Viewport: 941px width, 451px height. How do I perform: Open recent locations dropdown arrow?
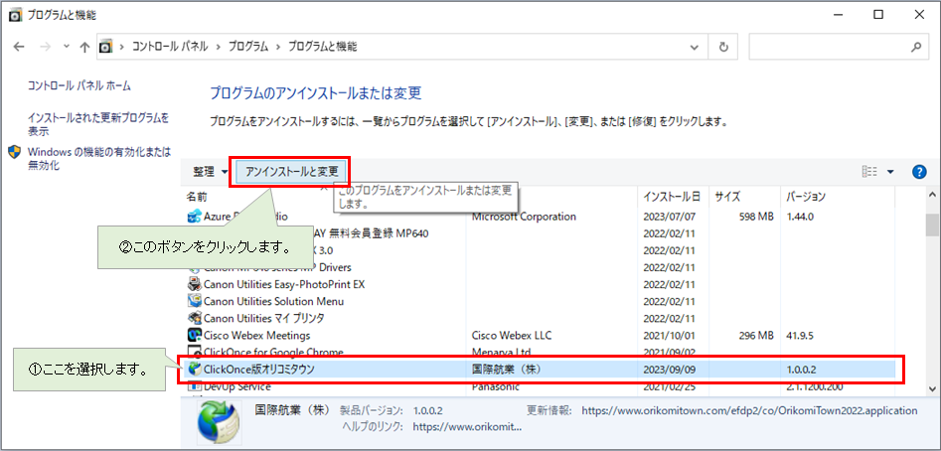click(66, 47)
